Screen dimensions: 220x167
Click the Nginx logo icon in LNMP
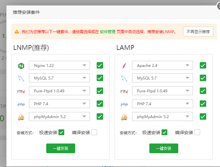pos(21,66)
